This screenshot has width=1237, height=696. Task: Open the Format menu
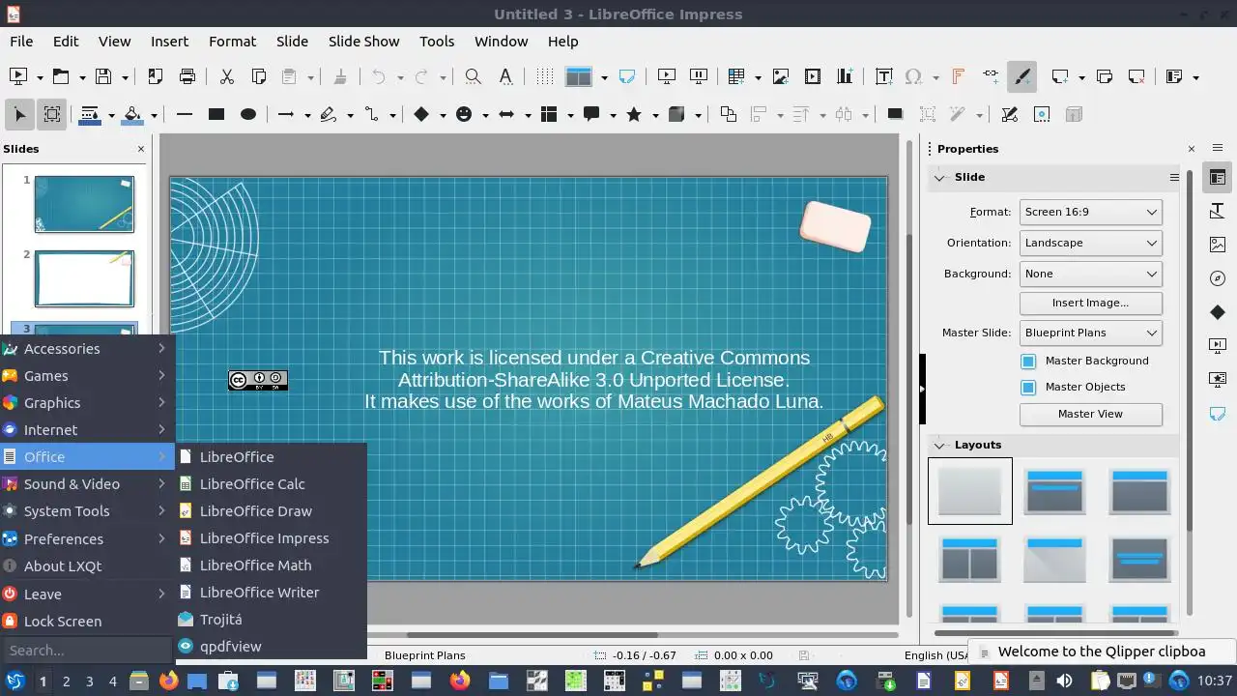coord(232,42)
